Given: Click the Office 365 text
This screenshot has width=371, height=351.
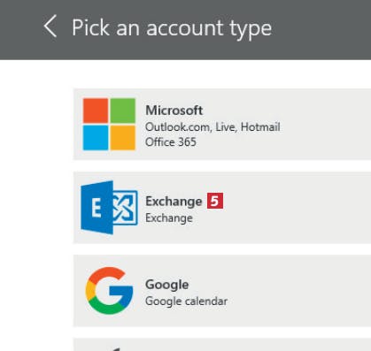Looking at the screenshot, I should click(x=171, y=142).
